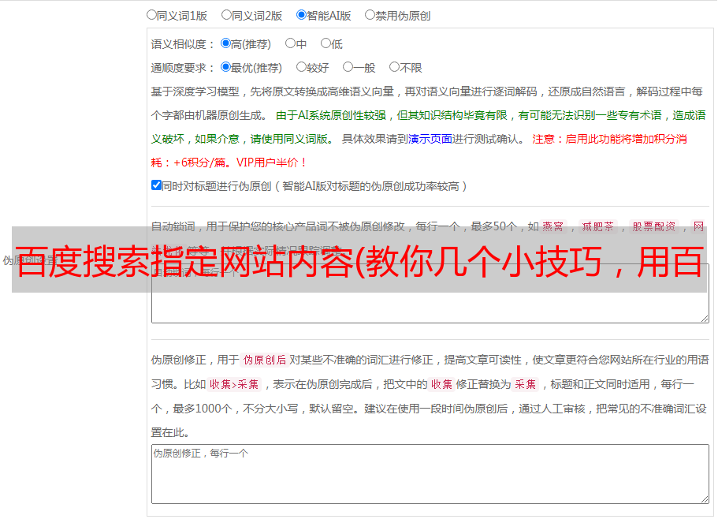Click the green 请使用同义词版 warning text
Viewport: 718px width, 519px height.
tap(292, 139)
